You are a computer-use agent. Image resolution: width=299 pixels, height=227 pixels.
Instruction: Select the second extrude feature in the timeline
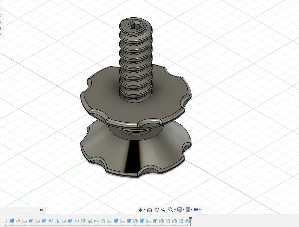31,221
